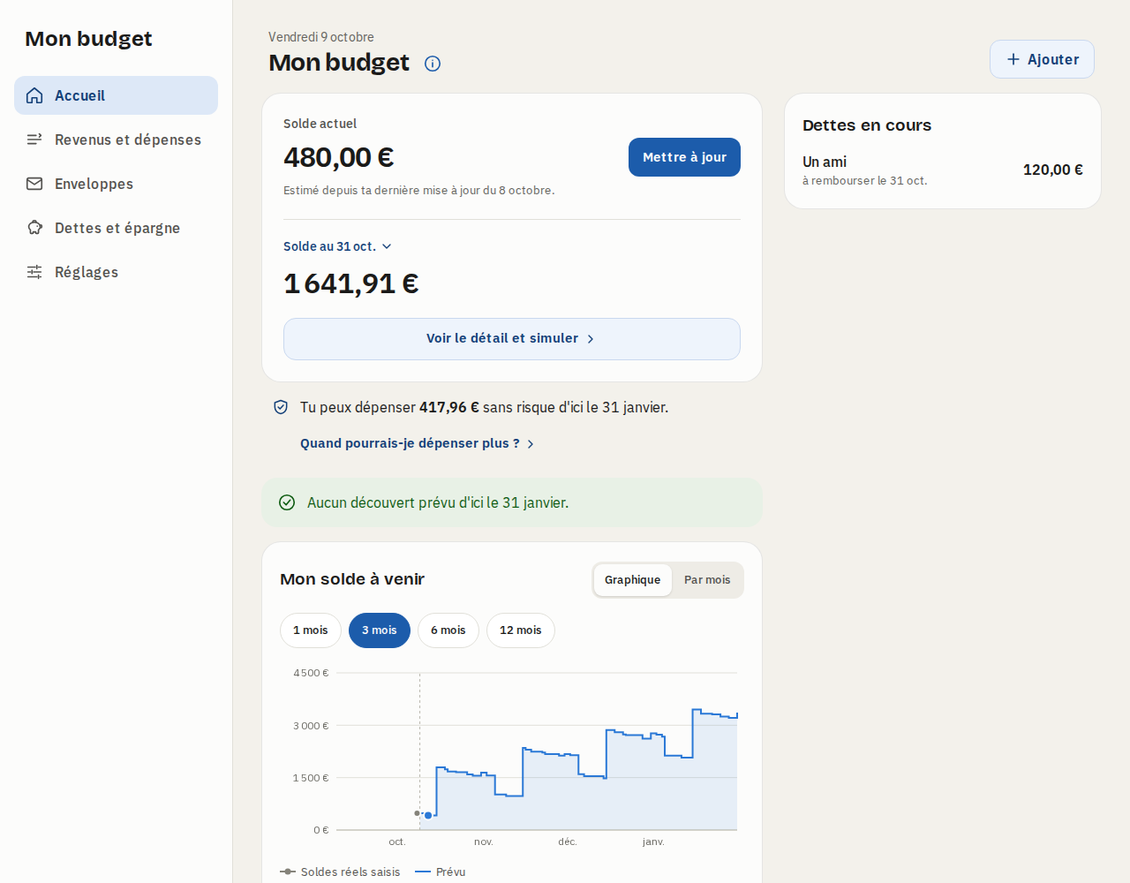The height and width of the screenshot is (883, 1130).
Task: Click the shield icon beside safe spending text
Action: [281, 407]
